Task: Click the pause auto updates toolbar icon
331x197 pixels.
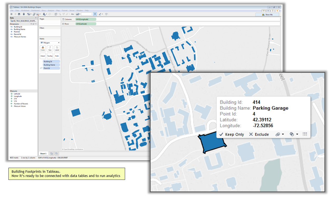Action: [44, 14]
